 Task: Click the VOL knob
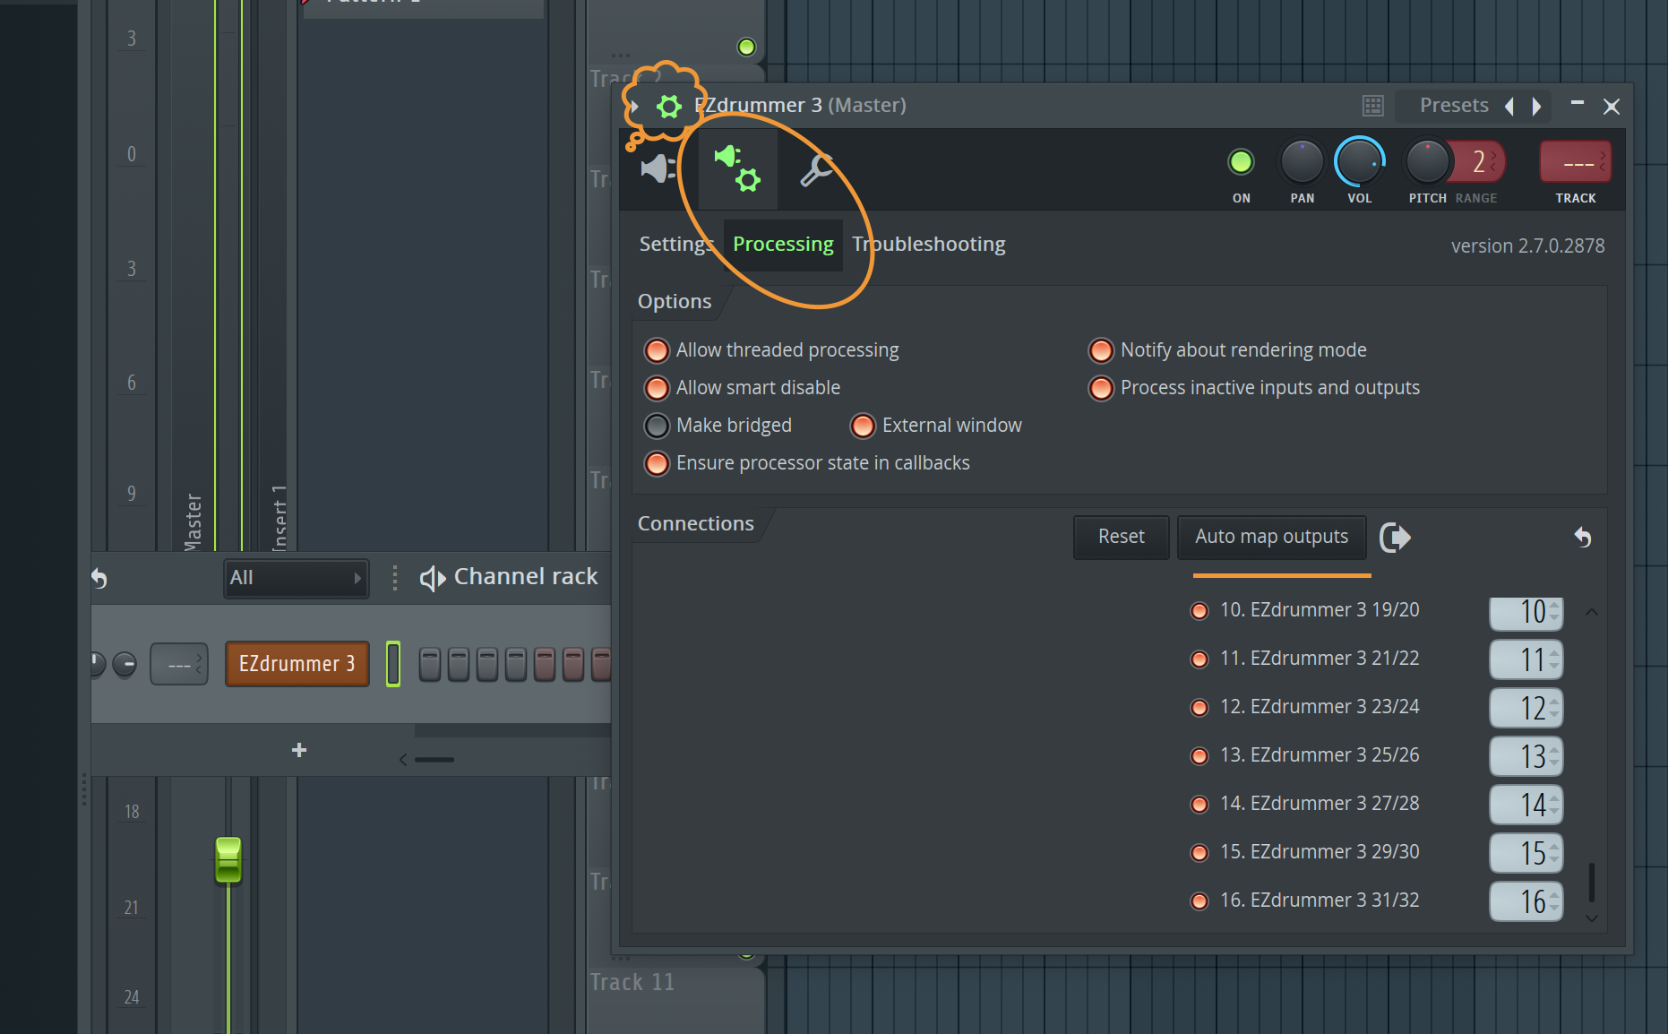[1359, 162]
